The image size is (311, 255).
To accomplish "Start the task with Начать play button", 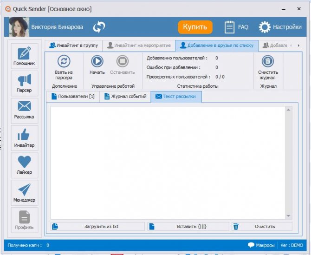I will 97,61.
